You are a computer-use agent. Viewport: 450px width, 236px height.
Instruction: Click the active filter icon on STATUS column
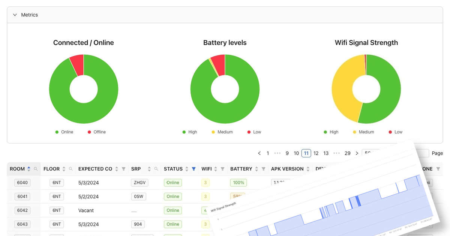[193, 169]
